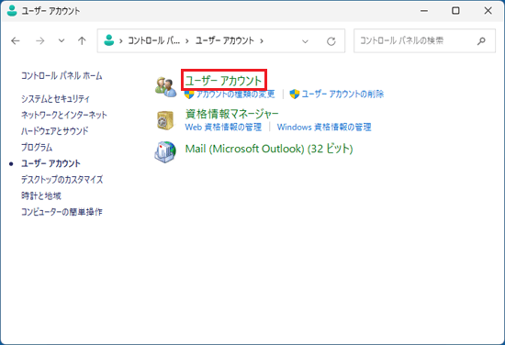Image resolution: width=505 pixels, height=345 pixels.
Task: Select ユーザー アカウント in sidebar
Action: [x=50, y=163]
